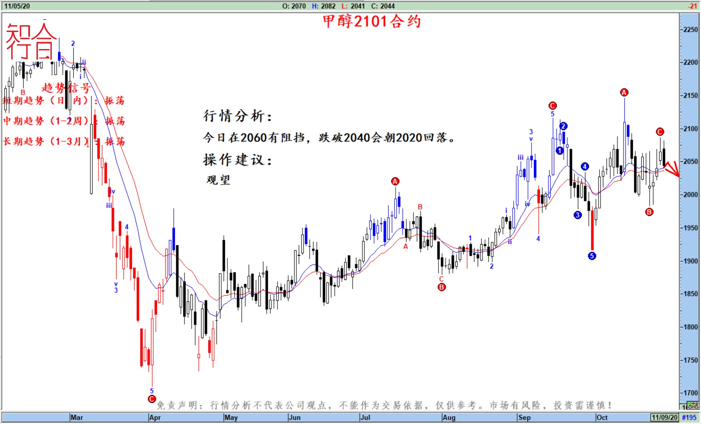Click the balance scale icon in corner
Screen dimensions: 701x424
[693, 406]
